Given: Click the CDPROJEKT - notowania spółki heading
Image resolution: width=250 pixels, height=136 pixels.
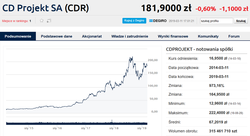Looking at the screenshot, I should click(x=199, y=49).
